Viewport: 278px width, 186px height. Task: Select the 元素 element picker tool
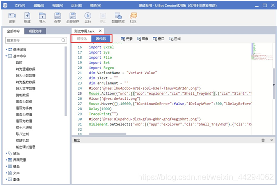pyautogui.click(x=127, y=39)
